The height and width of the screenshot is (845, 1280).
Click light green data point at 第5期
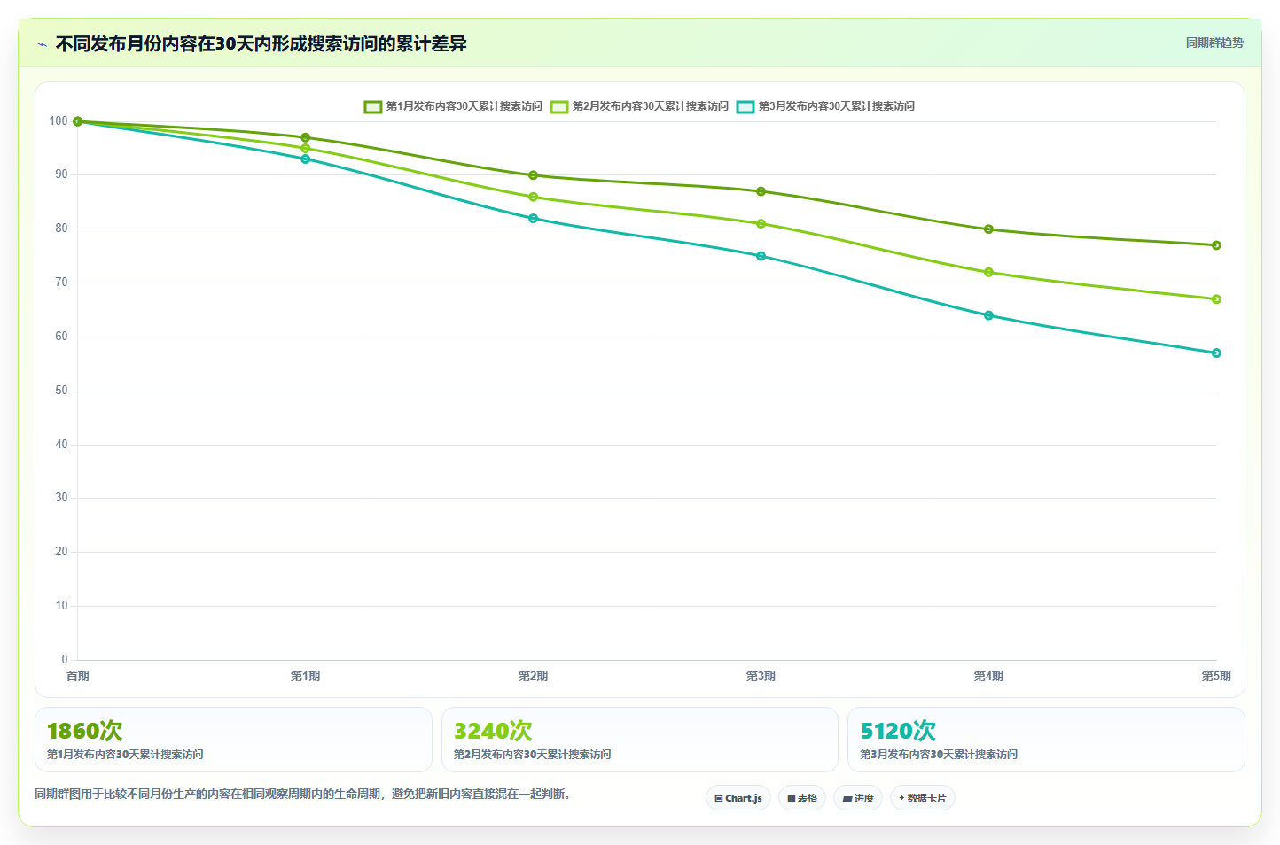coord(1216,299)
